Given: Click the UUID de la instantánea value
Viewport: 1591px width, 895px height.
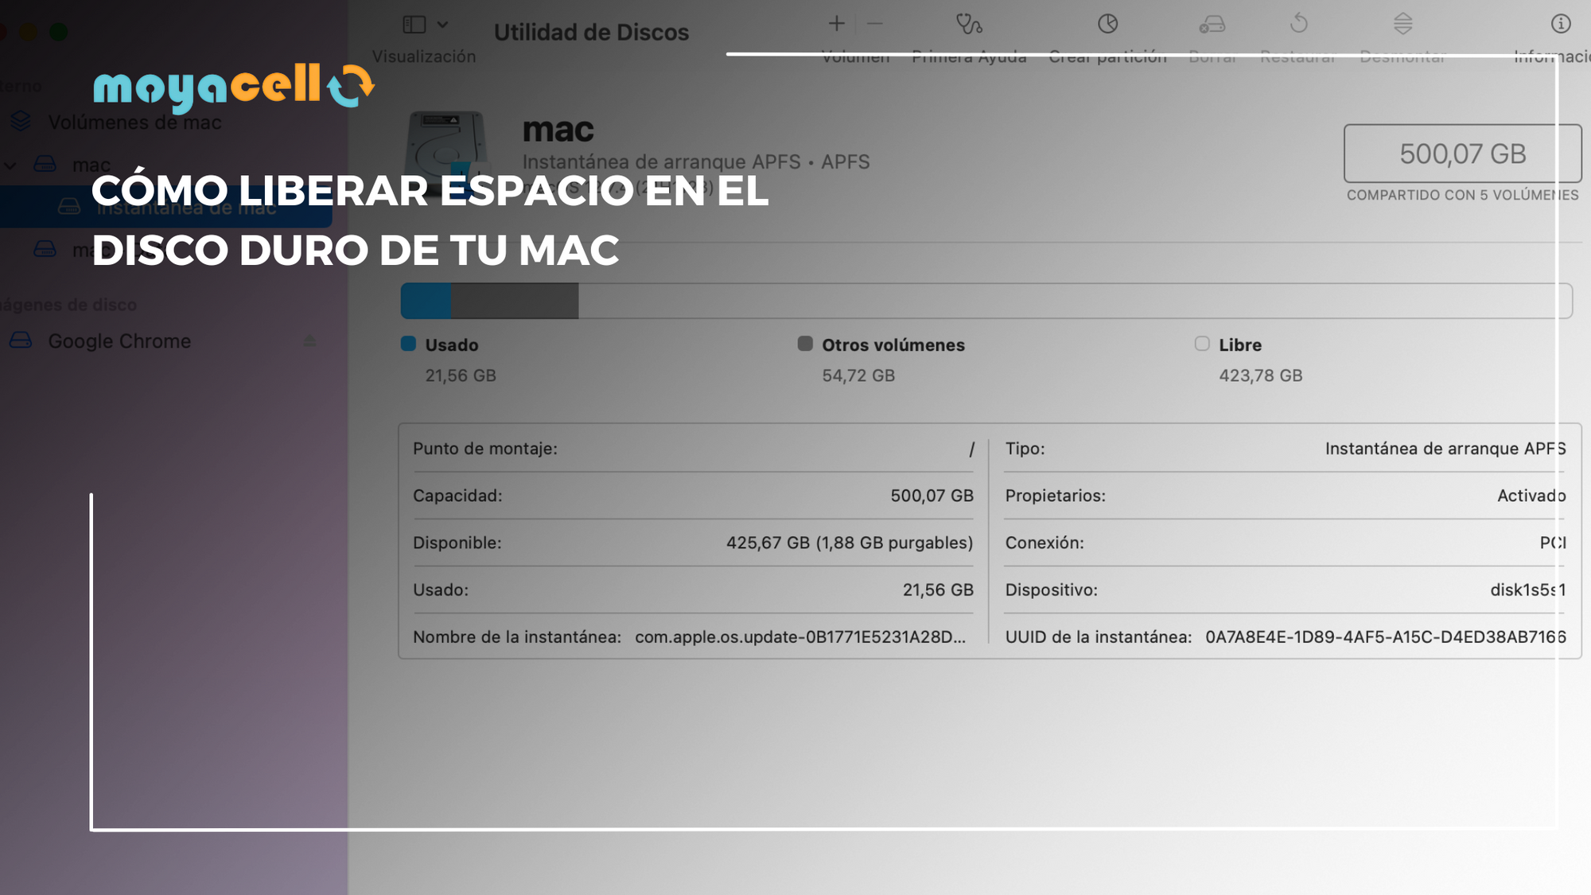Looking at the screenshot, I should pos(1386,637).
